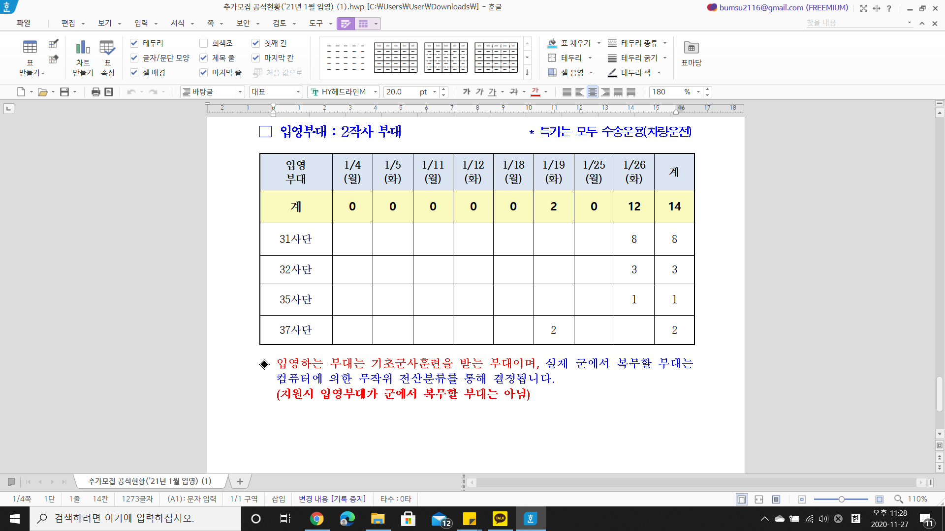945x531 pixels.
Task: Click the 표 채우기 fill bucket icon
Action: [x=552, y=43]
